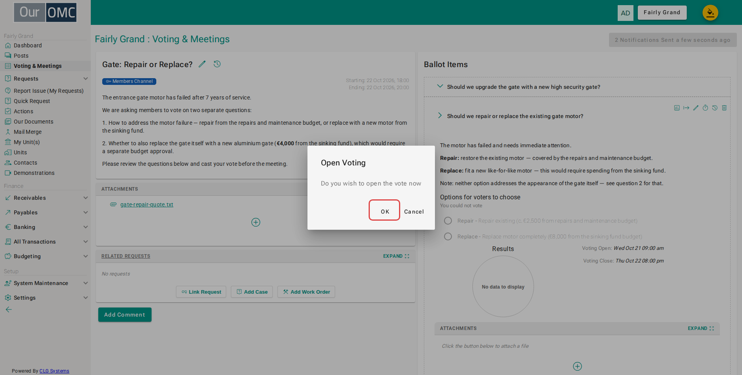Cancel the Open Voting dialog

[414, 212]
